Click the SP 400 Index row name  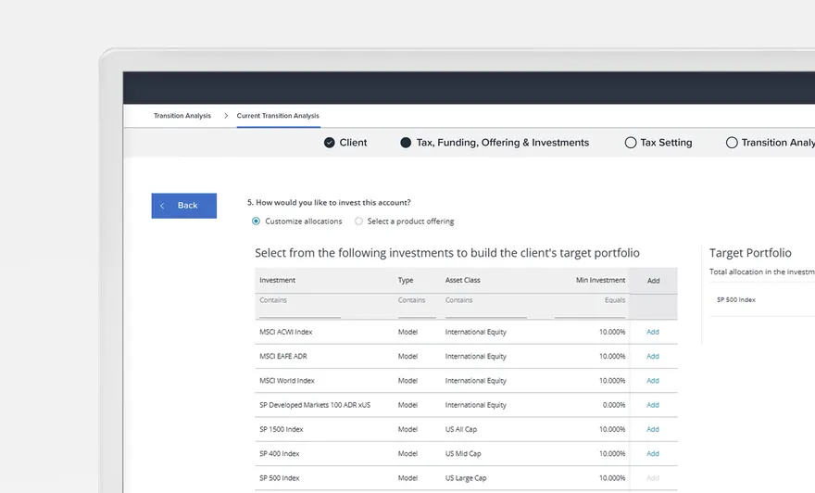click(280, 454)
